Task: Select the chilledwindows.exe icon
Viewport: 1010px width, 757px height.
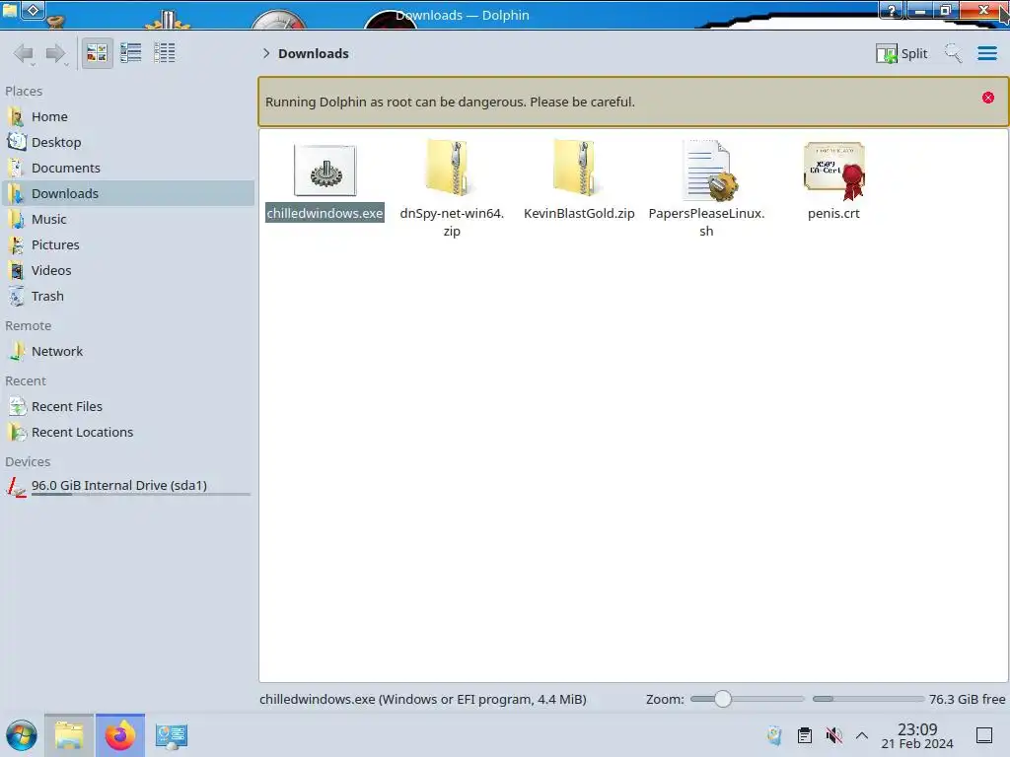Action: coord(325,171)
